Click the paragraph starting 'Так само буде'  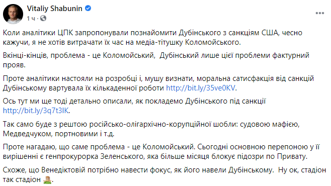(151, 129)
